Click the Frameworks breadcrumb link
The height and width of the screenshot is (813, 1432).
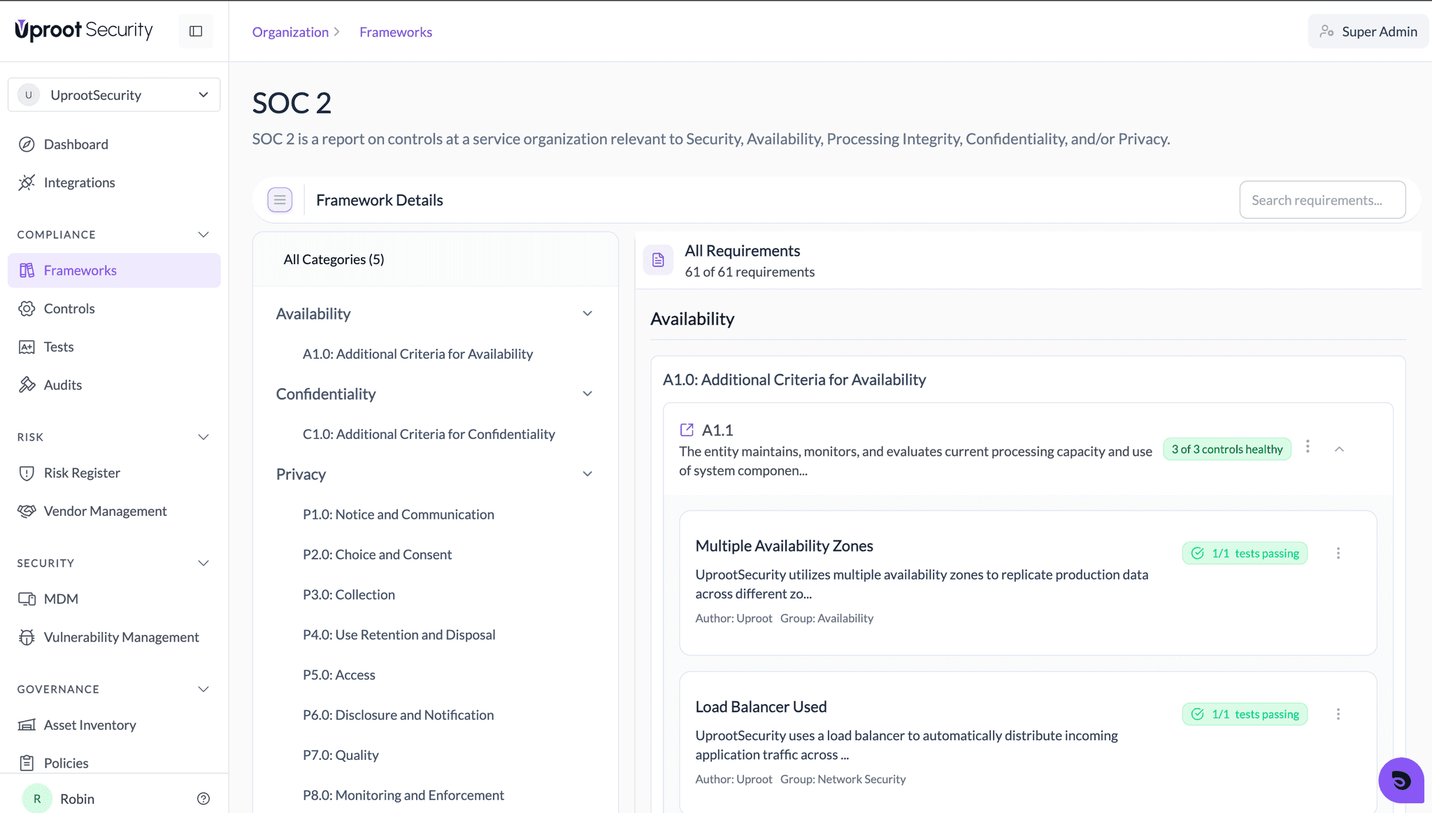tap(396, 32)
